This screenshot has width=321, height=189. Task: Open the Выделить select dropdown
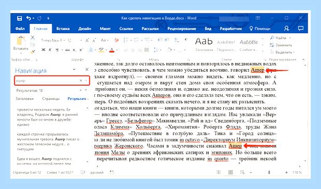pos(282,52)
